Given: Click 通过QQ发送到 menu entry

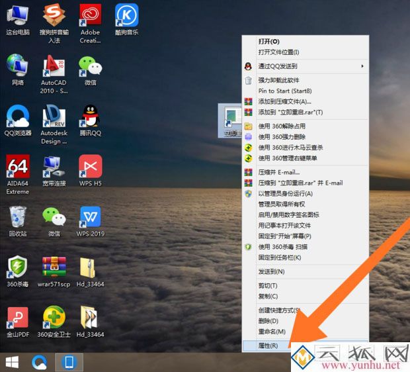Looking at the screenshot, I should point(306,66).
